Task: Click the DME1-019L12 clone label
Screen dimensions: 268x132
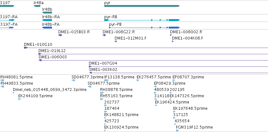Action: coord(52,51)
